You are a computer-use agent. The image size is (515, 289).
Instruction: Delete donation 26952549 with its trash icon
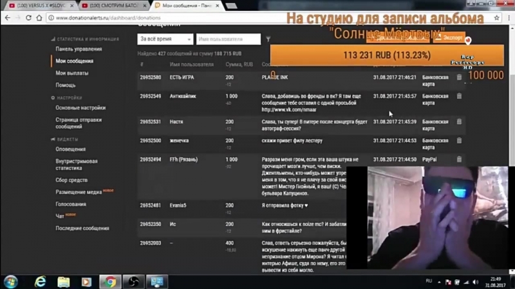(459, 96)
